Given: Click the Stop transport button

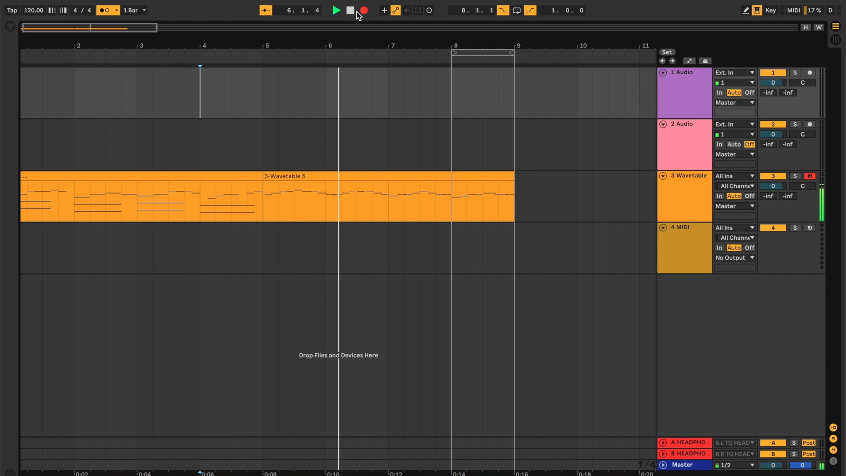Looking at the screenshot, I should click(350, 10).
